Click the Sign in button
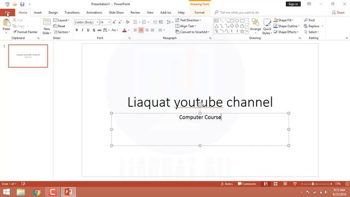The width and height of the screenshot is (350, 197). 293,4
